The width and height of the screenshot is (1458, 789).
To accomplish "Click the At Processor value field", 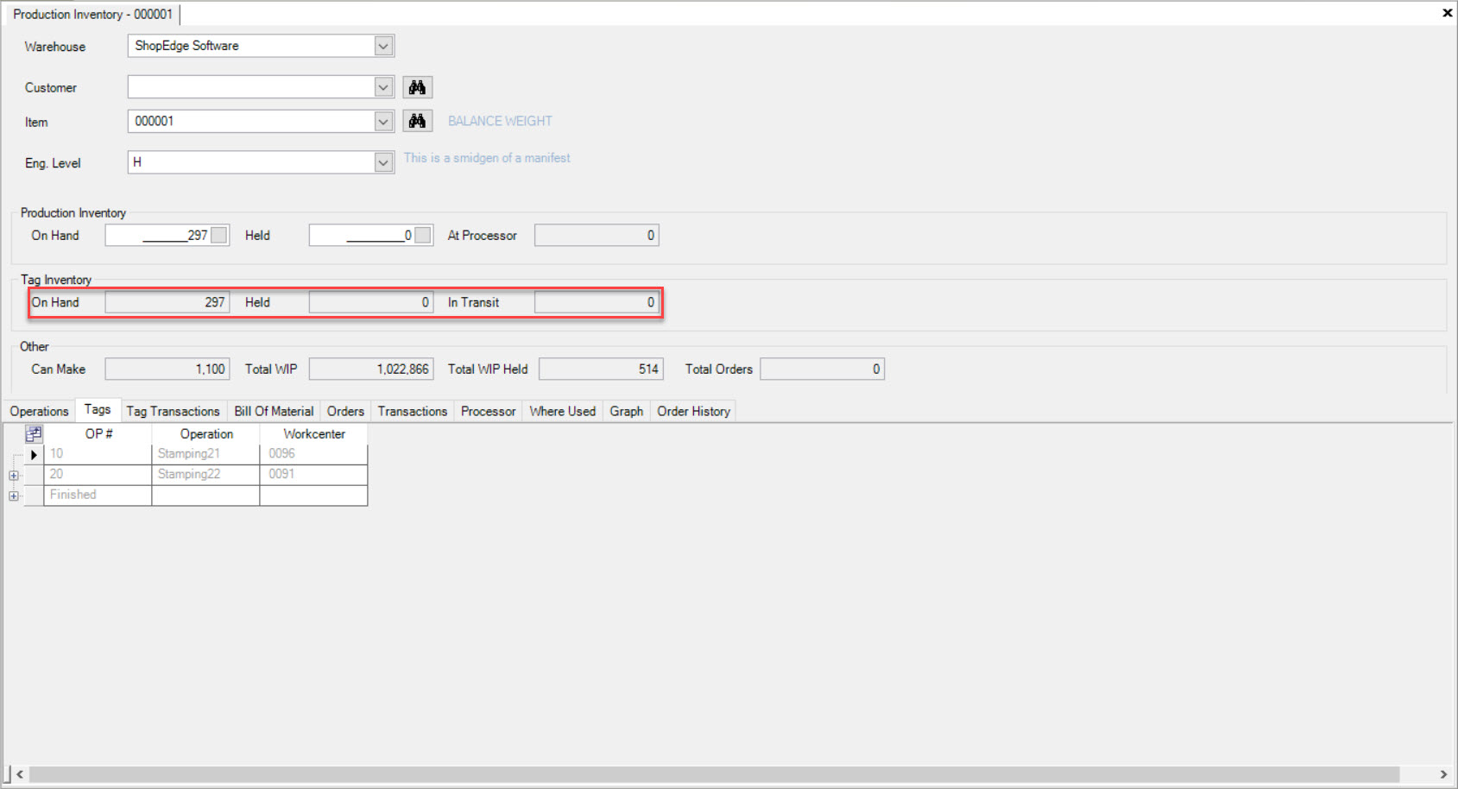I will [596, 235].
